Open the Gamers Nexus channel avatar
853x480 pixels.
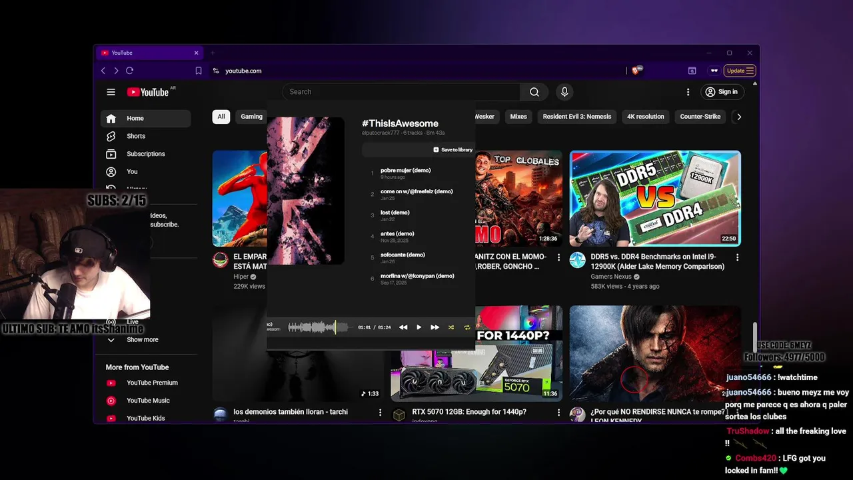578,260
